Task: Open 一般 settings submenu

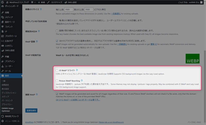Action: (4, 81)
